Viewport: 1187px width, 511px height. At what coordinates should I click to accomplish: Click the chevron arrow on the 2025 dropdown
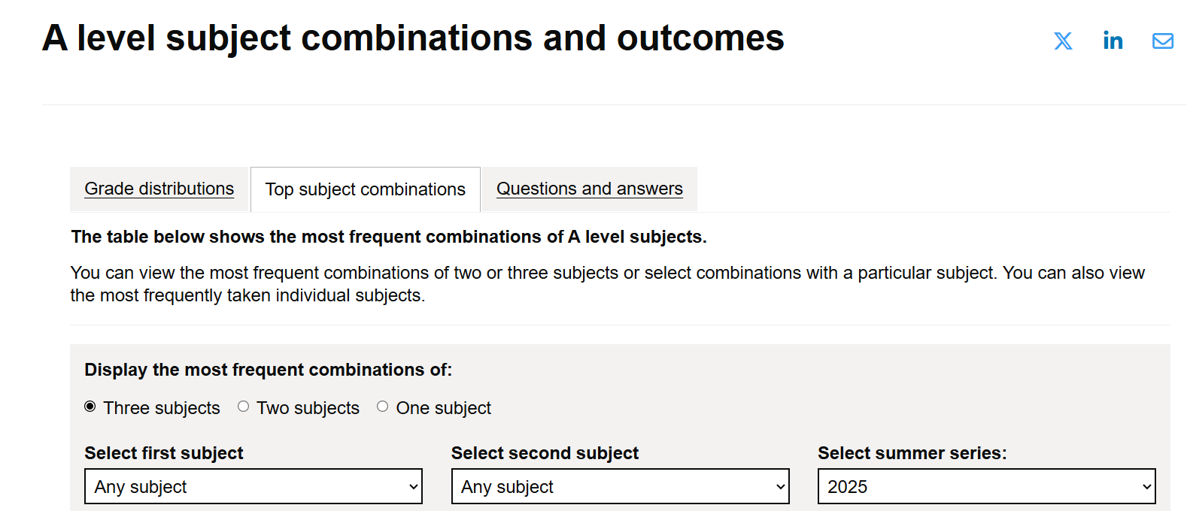click(1146, 487)
